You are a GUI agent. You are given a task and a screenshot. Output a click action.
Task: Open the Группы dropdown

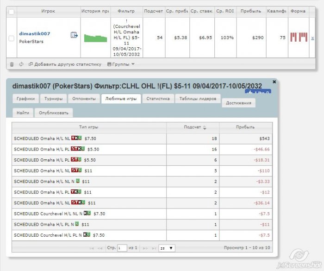point(121,64)
